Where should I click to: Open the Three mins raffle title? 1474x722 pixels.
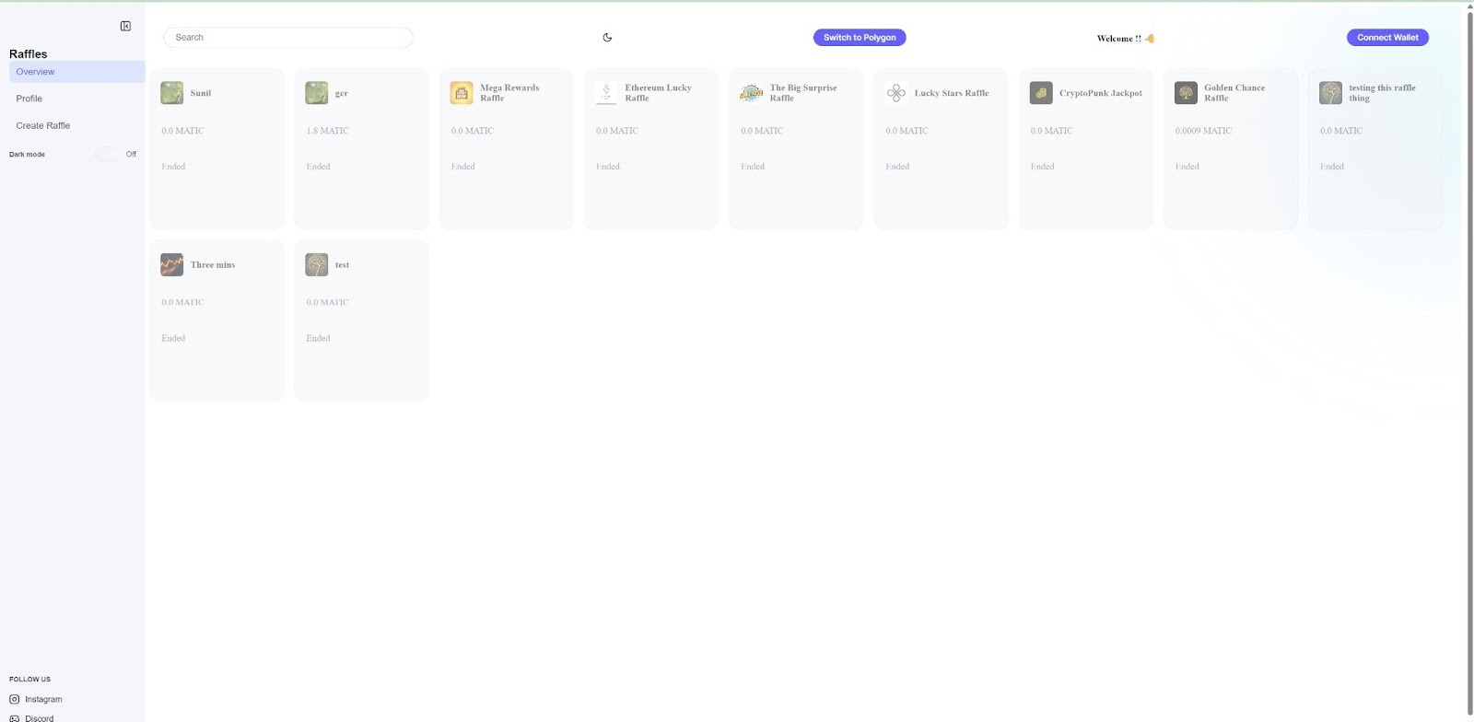pos(213,264)
